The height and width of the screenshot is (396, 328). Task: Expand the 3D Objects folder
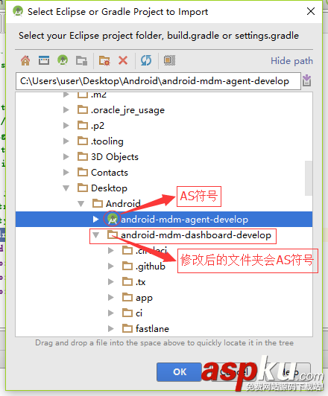pyautogui.click(x=66, y=157)
